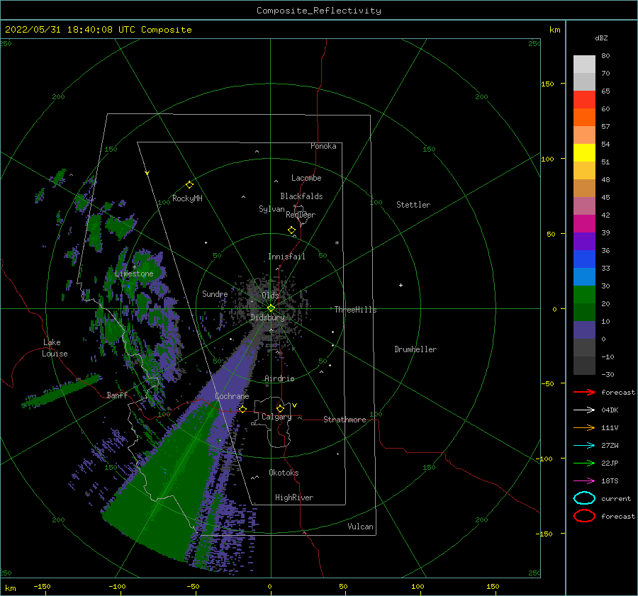This screenshot has height=596, width=638.
Task: Click the Vulcan town label
Action: click(360, 527)
